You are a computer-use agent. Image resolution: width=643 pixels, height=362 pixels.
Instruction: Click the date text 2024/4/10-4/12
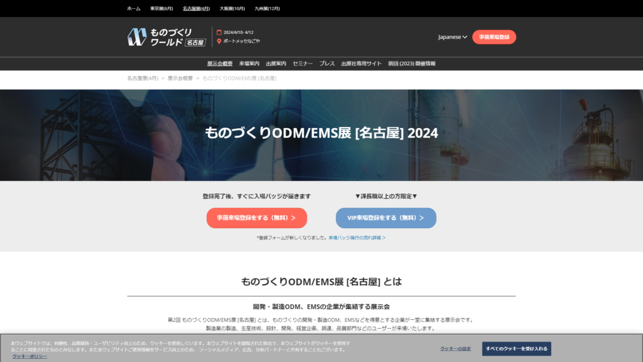[238, 33]
